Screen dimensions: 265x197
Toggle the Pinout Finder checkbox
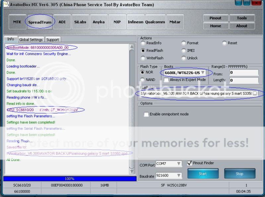pyautogui.click(x=189, y=163)
